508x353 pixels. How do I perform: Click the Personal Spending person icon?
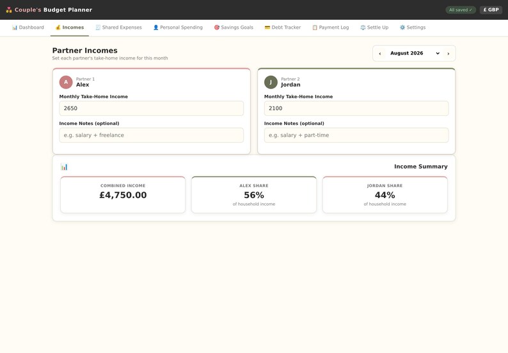(156, 28)
